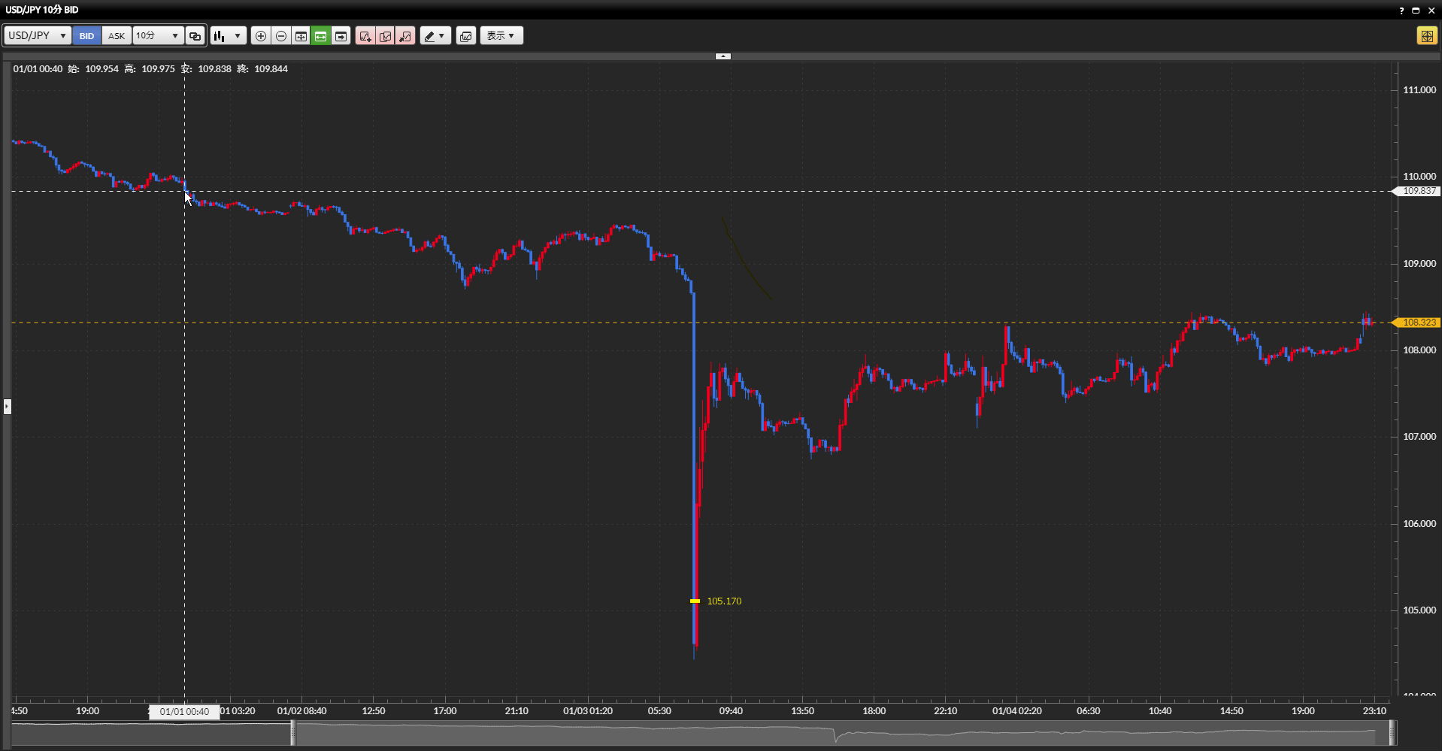This screenshot has width=1442, height=751.
Task: Click the left handle of range slider
Action: coord(293,733)
